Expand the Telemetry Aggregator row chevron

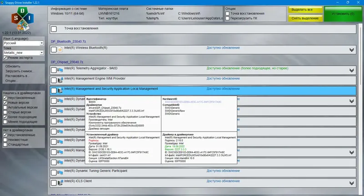(351, 70)
